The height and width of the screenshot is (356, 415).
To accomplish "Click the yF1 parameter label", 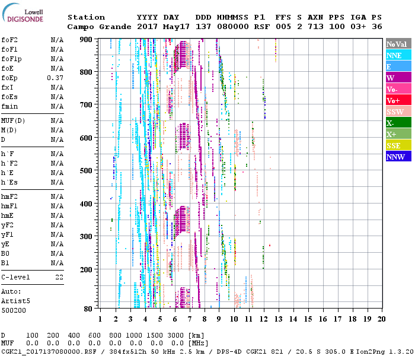I will coord(7,235).
